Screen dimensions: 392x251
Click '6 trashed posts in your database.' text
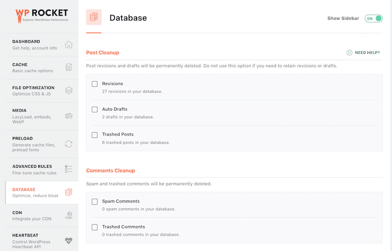(136, 142)
